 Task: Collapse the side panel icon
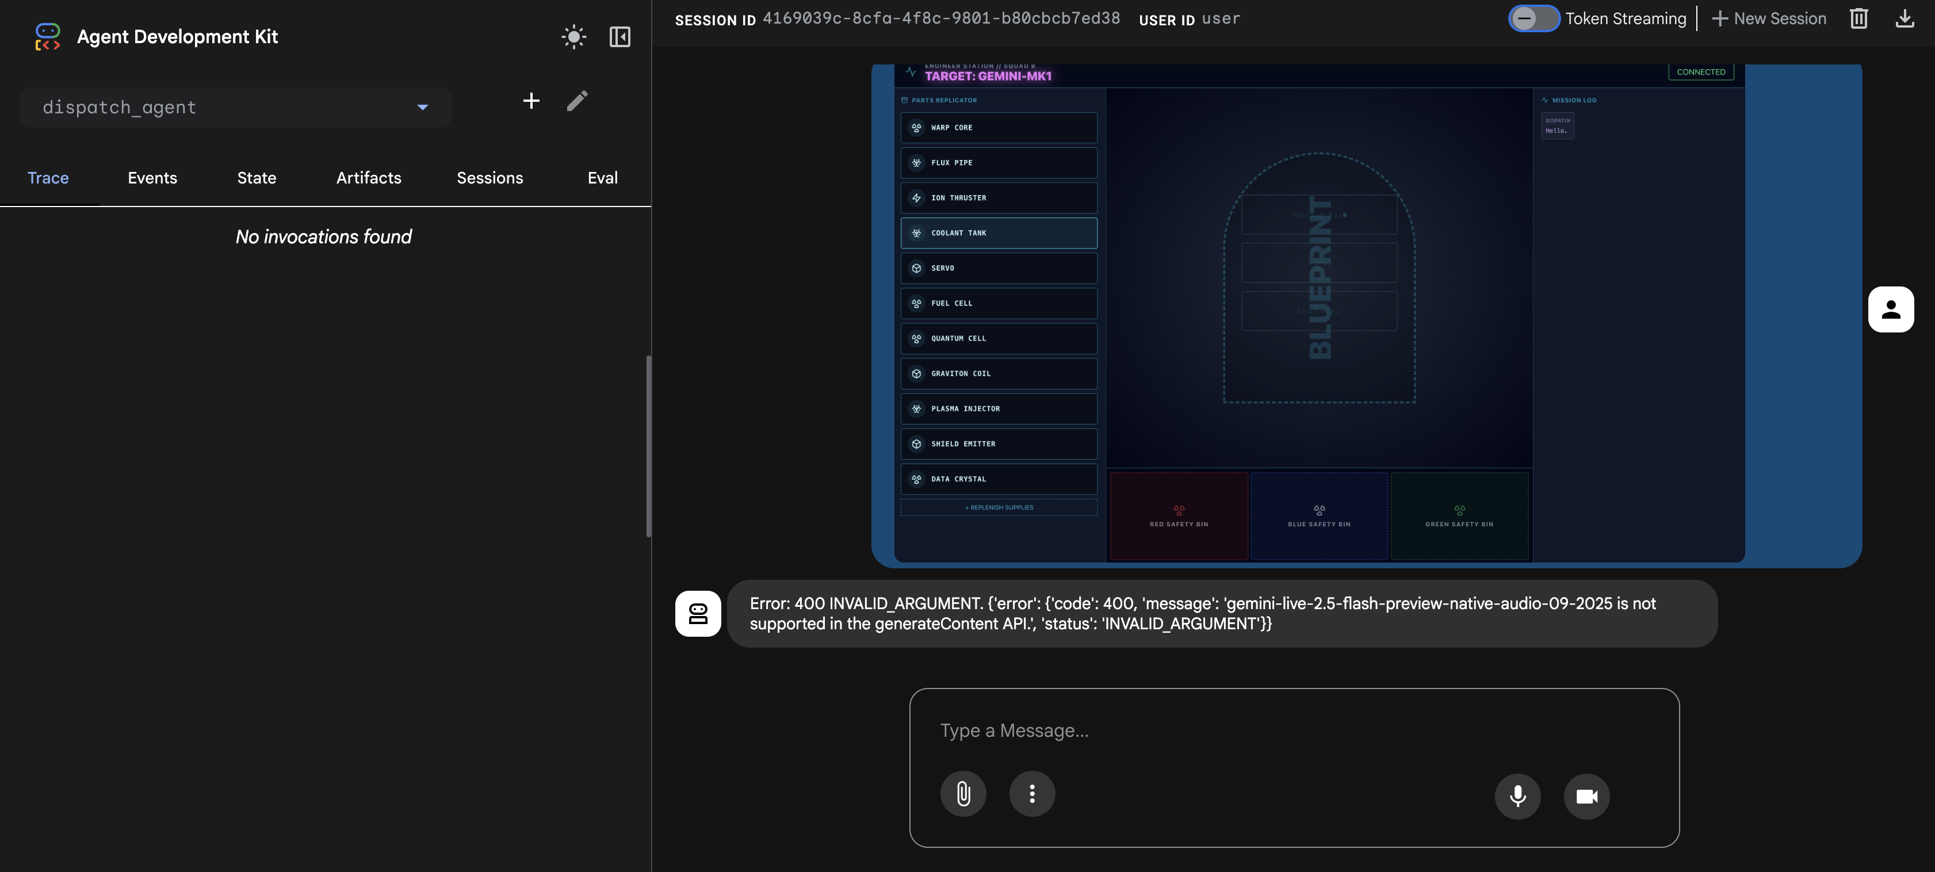[x=619, y=37]
